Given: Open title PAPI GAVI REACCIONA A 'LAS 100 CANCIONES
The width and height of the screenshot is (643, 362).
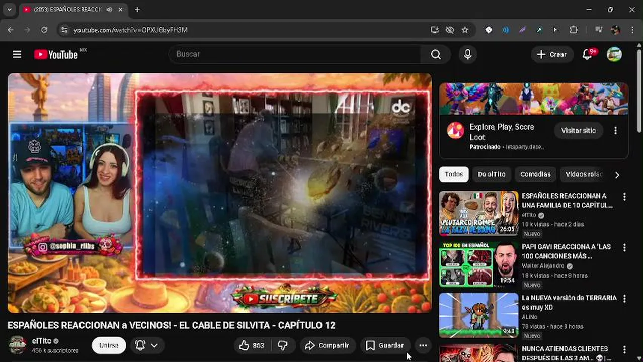Looking at the screenshot, I should (x=567, y=251).
